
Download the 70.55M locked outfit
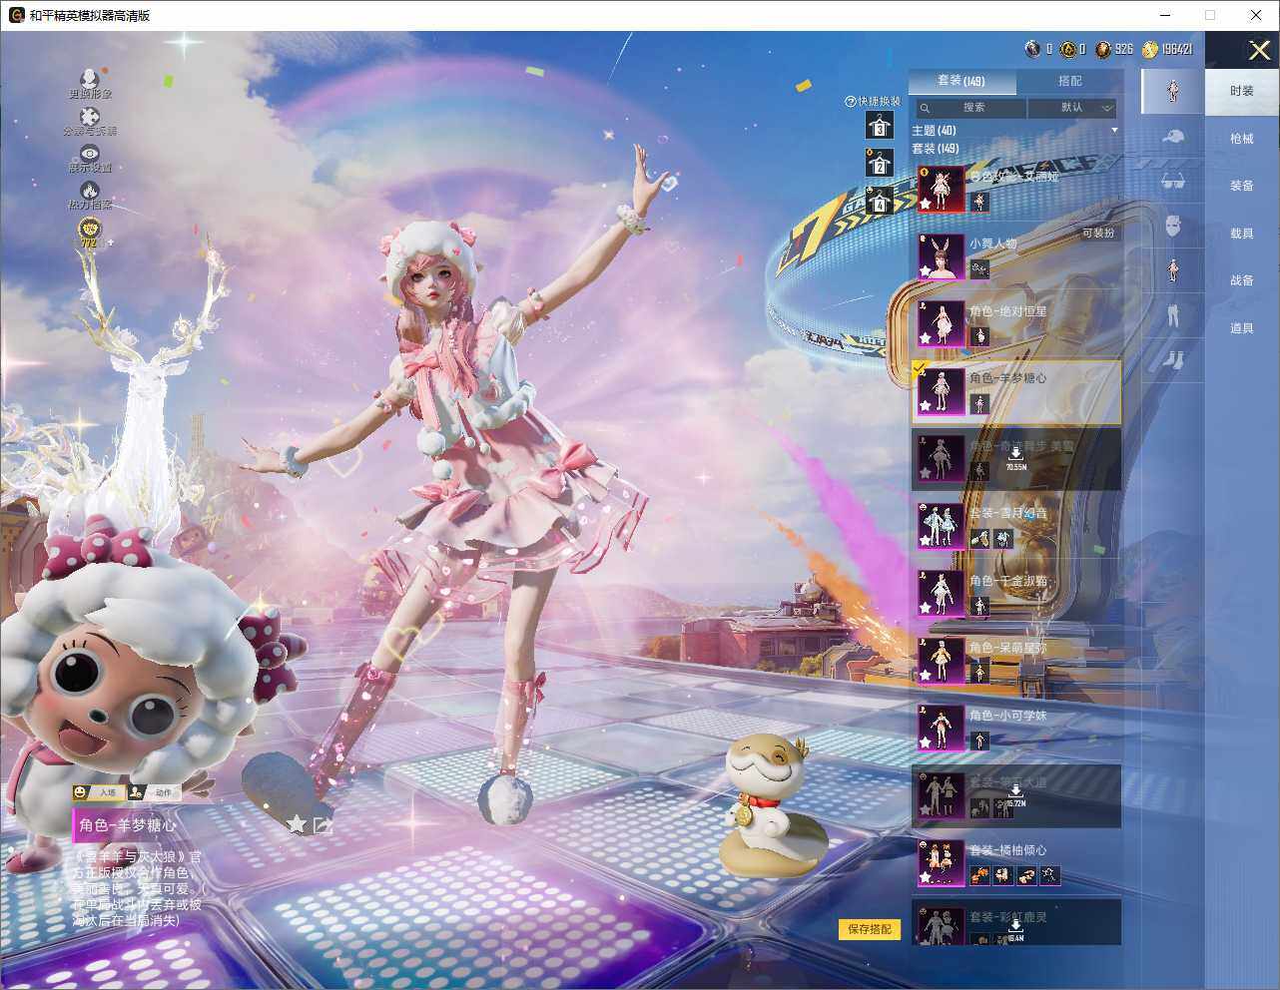pyautogui.click(x=1015, y=457)
